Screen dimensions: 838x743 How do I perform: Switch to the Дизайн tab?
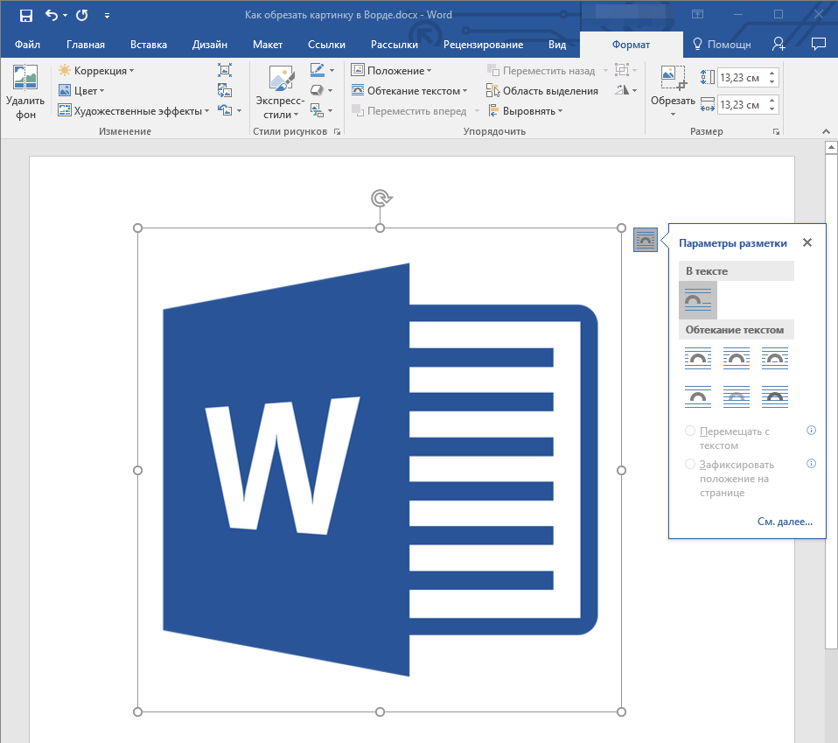click(210, 45)
